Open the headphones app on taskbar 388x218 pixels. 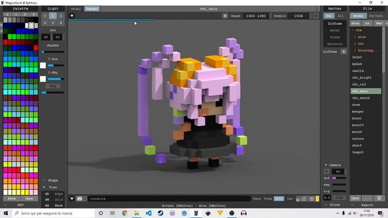point(244,213)
